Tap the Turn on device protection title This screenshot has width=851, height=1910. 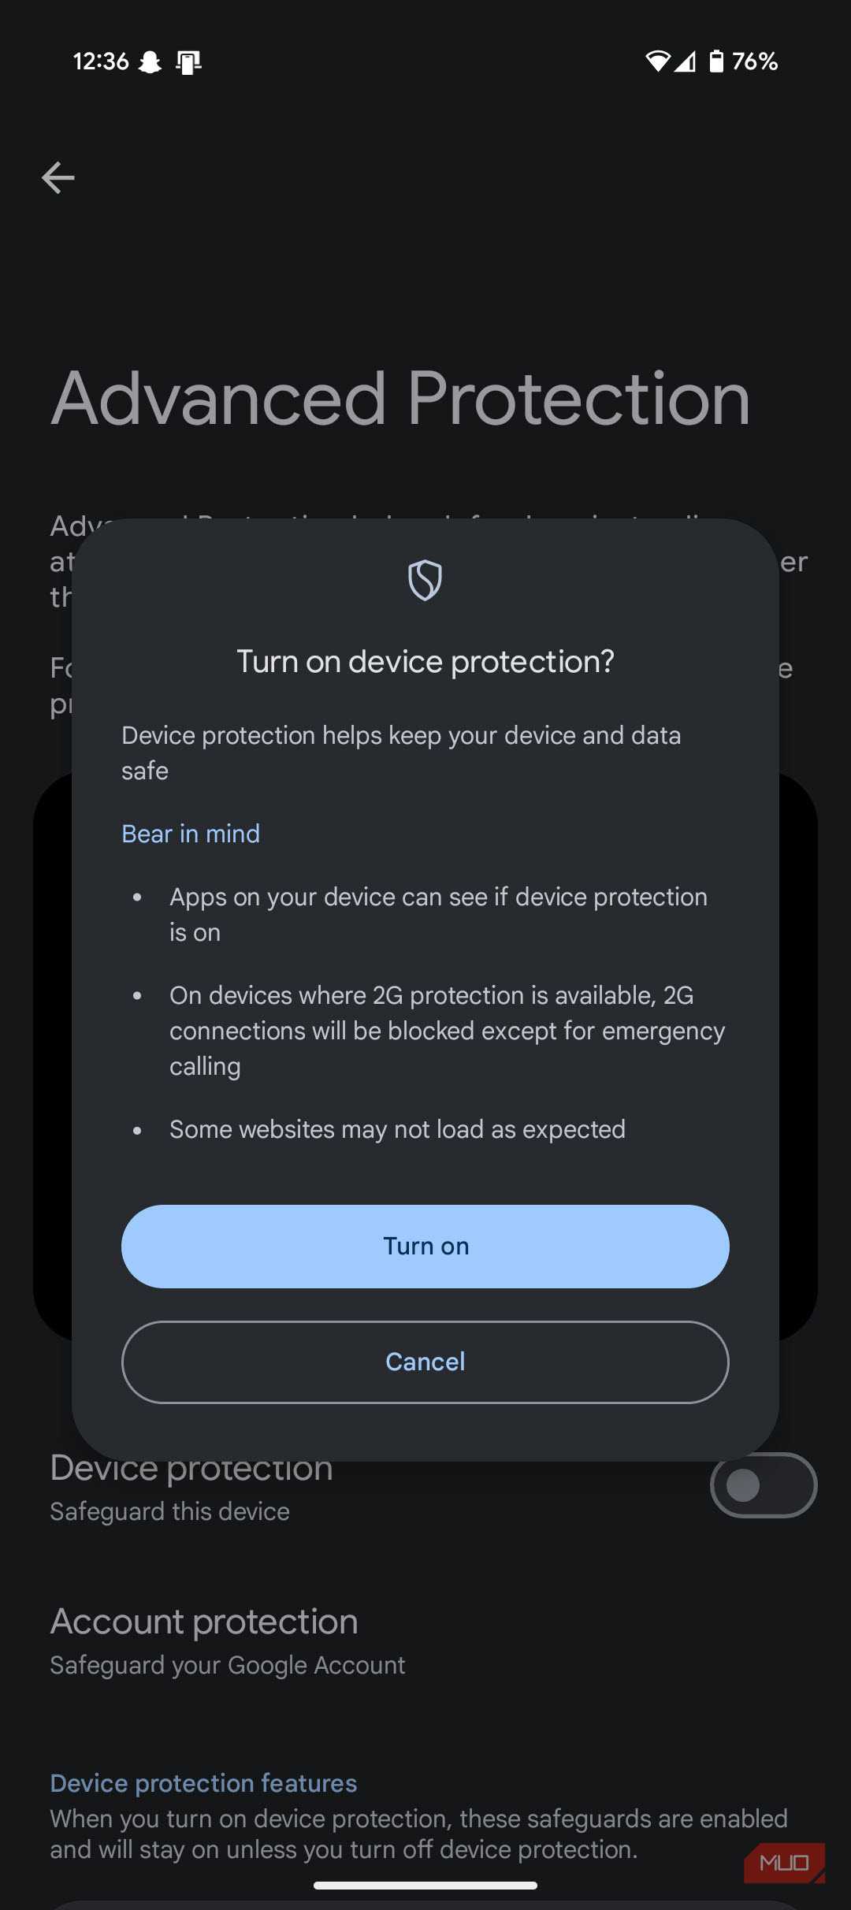point(425,662)
